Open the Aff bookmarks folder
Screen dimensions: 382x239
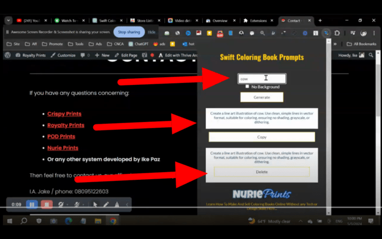pos(30,44)
